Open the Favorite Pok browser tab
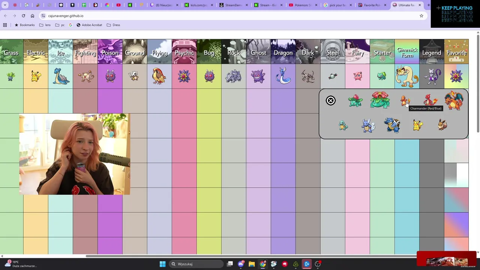 point(371,5)
